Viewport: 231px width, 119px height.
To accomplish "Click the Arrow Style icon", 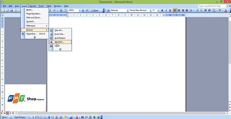I will coord(90,117).
